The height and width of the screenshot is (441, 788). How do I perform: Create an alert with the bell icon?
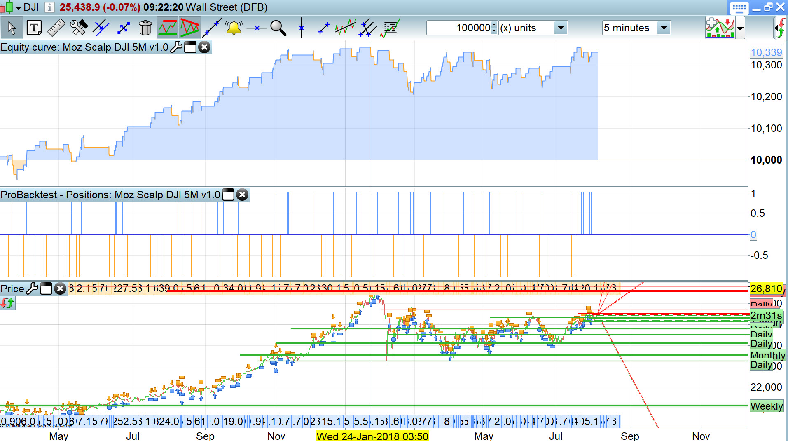click(x=234, y=28)
